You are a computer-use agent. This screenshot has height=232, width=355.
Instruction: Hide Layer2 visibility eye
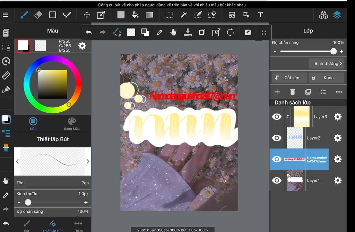pyautogui.click(x=277, y=138)
